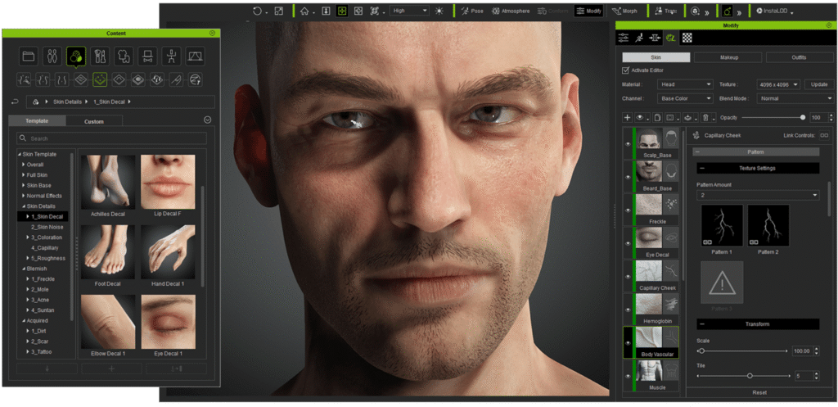Image resolution: width=838 pixels, height=407 pixels.
Task: Click the Reset button
Action: [x=759, y=392]
